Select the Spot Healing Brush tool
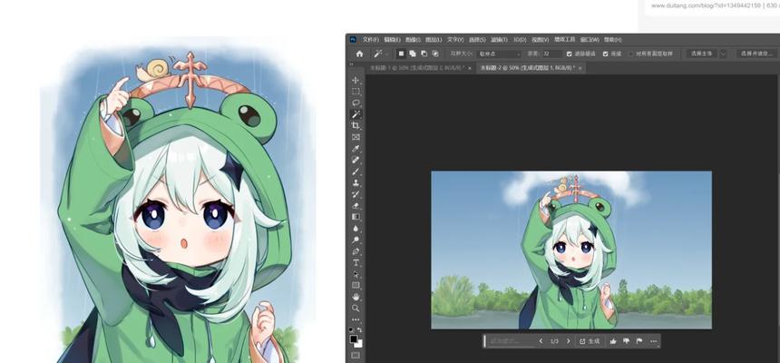This screenshot has height=363, width=780. [x=356, y=160]
